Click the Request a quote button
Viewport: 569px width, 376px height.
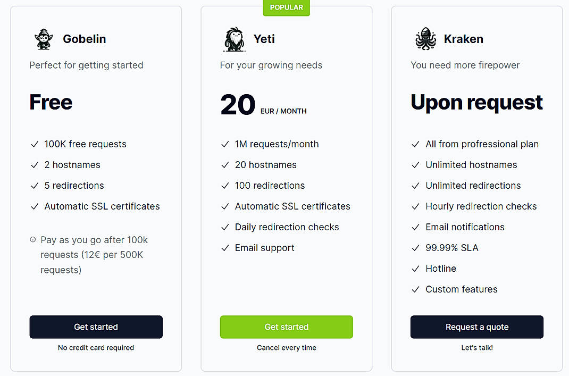click(476, 327)
